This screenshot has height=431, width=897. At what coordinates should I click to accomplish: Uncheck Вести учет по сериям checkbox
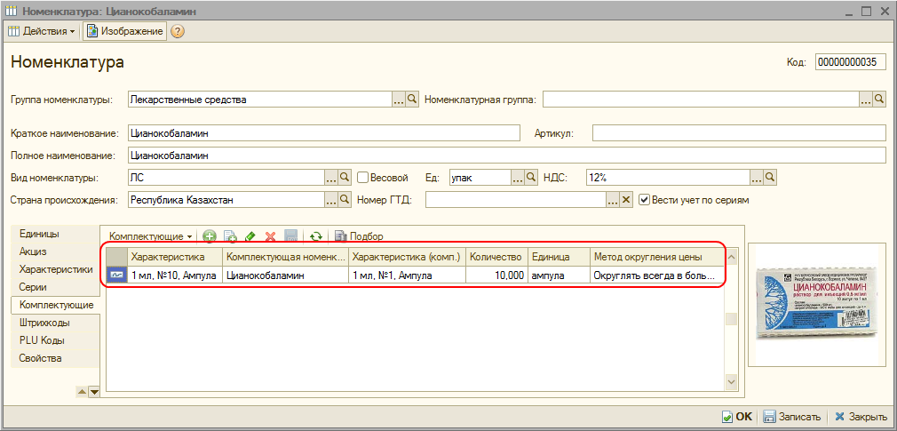[645, 200]
